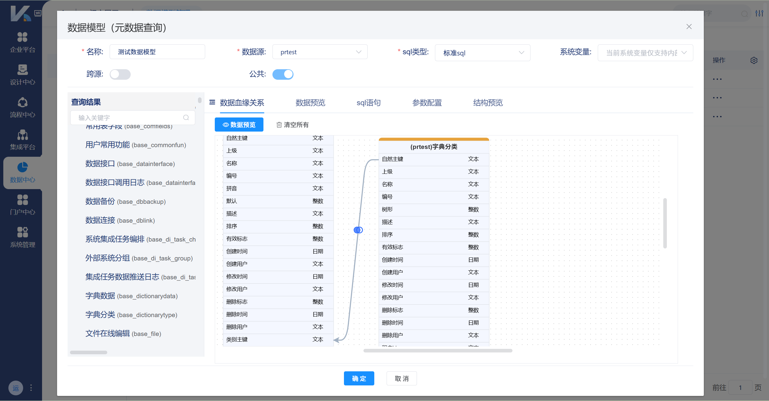Screen dimensions: 769x401
Task: Enable the 跨源 toggle
Action: [x=120, y=74]
